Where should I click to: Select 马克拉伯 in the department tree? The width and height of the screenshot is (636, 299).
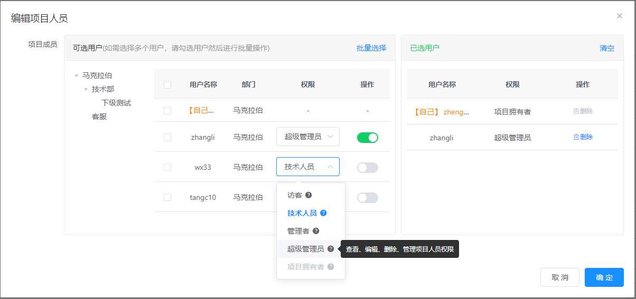pyautogui.click(x=97, y=76)
